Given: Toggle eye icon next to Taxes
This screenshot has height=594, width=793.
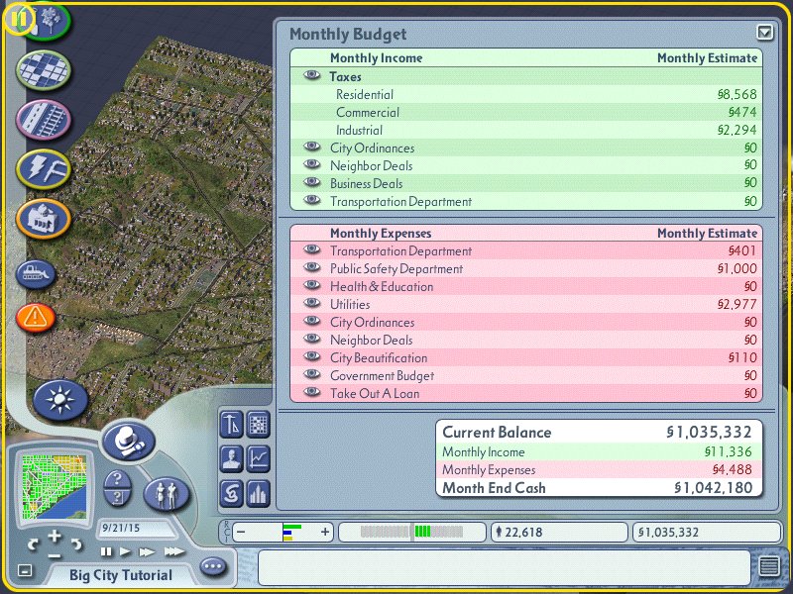Looking at the screenshot, I should coord(312,76).
